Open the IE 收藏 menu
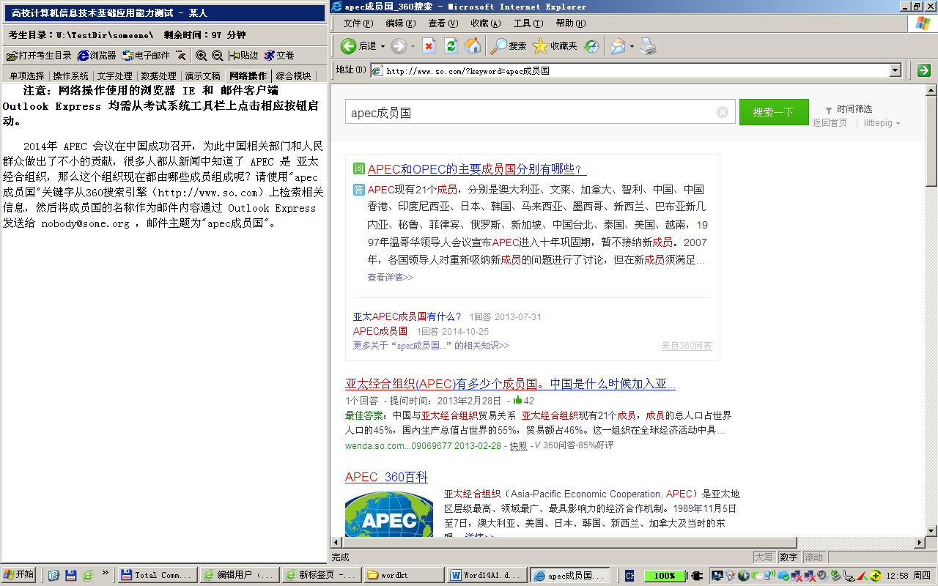 (x=486, y=23)
